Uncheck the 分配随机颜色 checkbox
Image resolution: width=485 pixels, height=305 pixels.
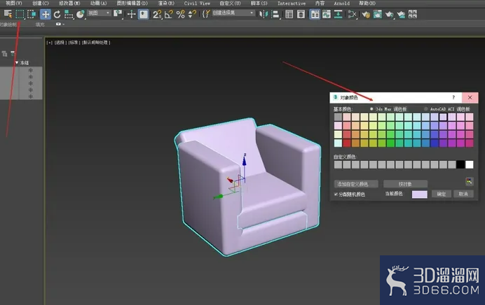336,194
